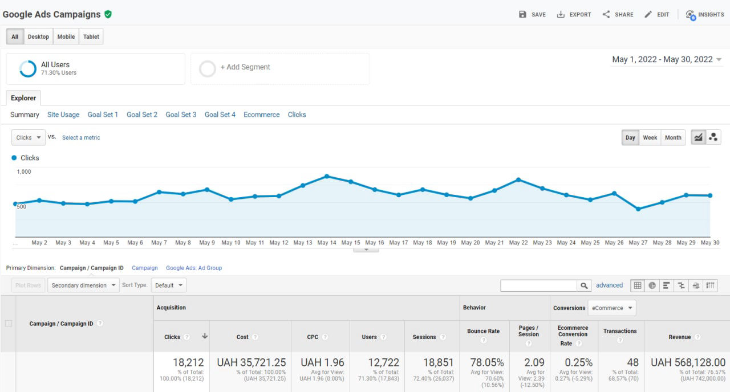Choose Google Ads: Ad Group dimension
The width and height of the screenshot is (730, 392).
pos(194,268)
